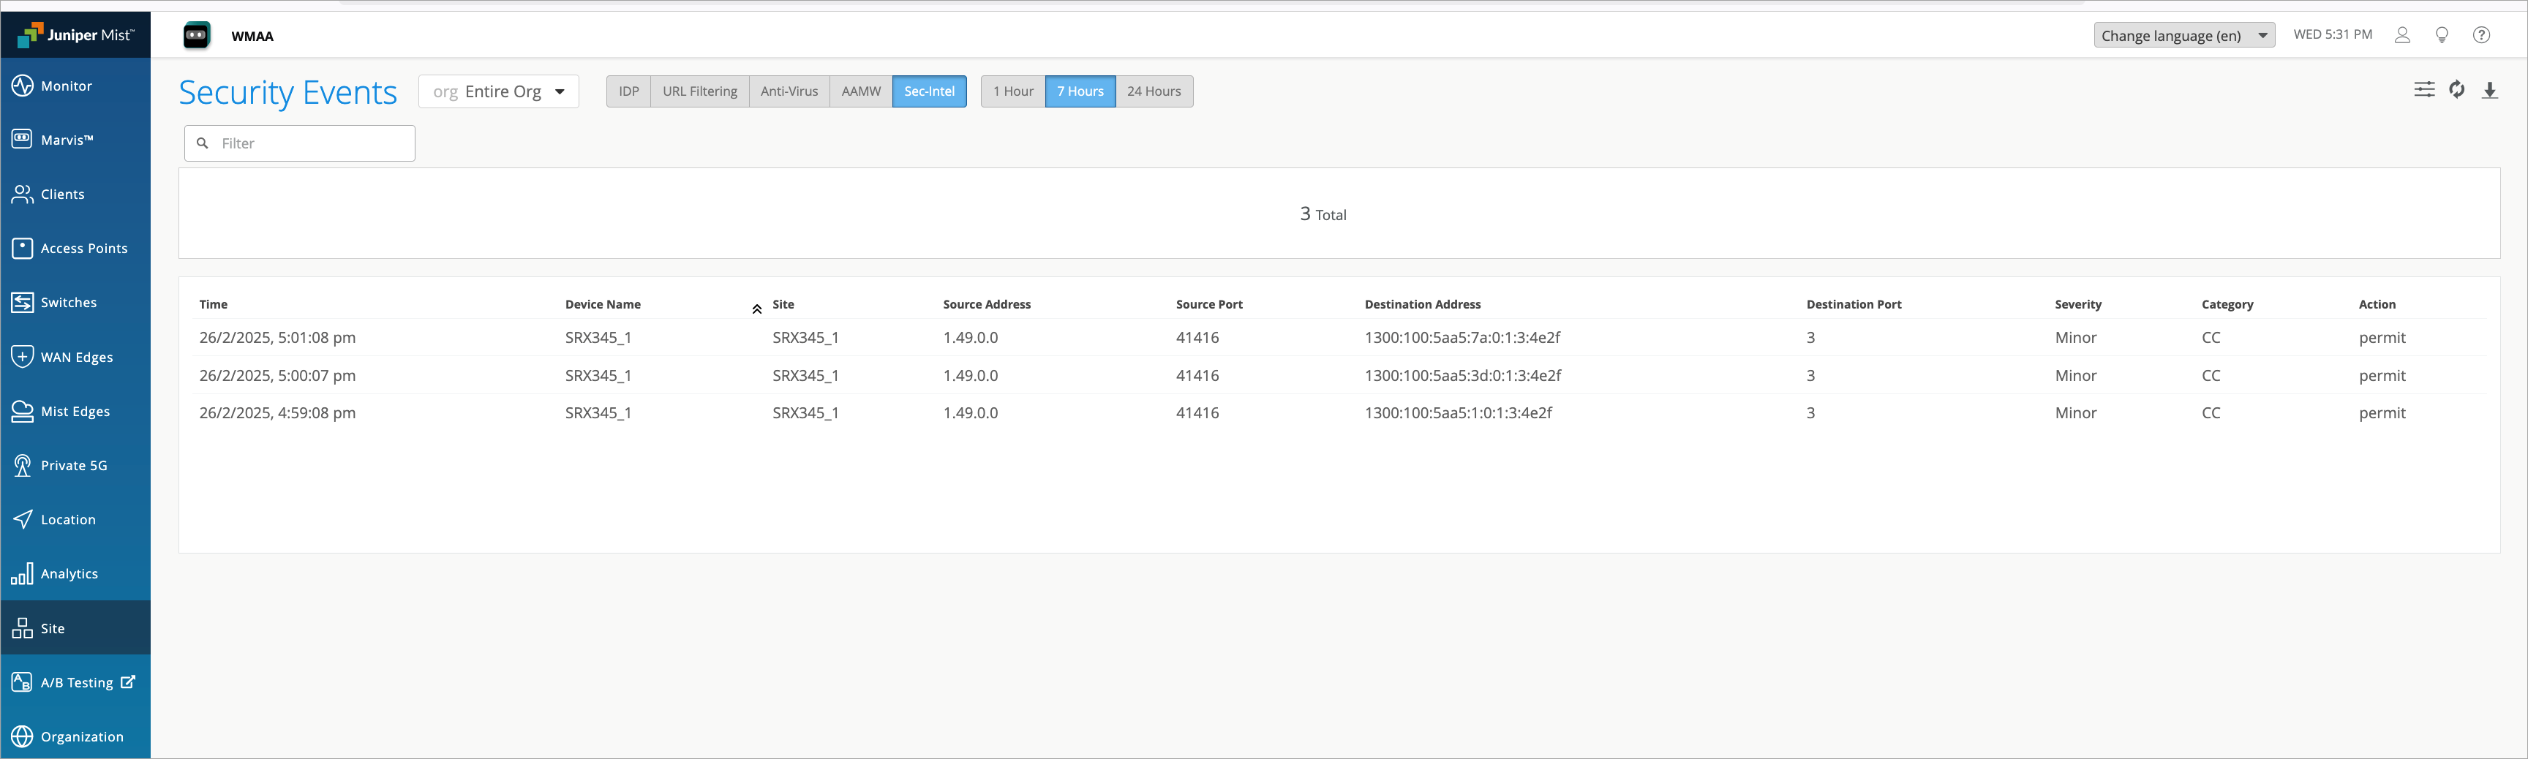This screenshot has width=2528, height=759.
Task: Click the table settings columns icon
Action: click(2423, 90)
